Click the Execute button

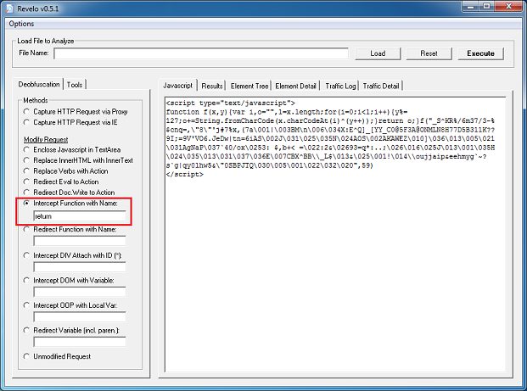(480, 53)
